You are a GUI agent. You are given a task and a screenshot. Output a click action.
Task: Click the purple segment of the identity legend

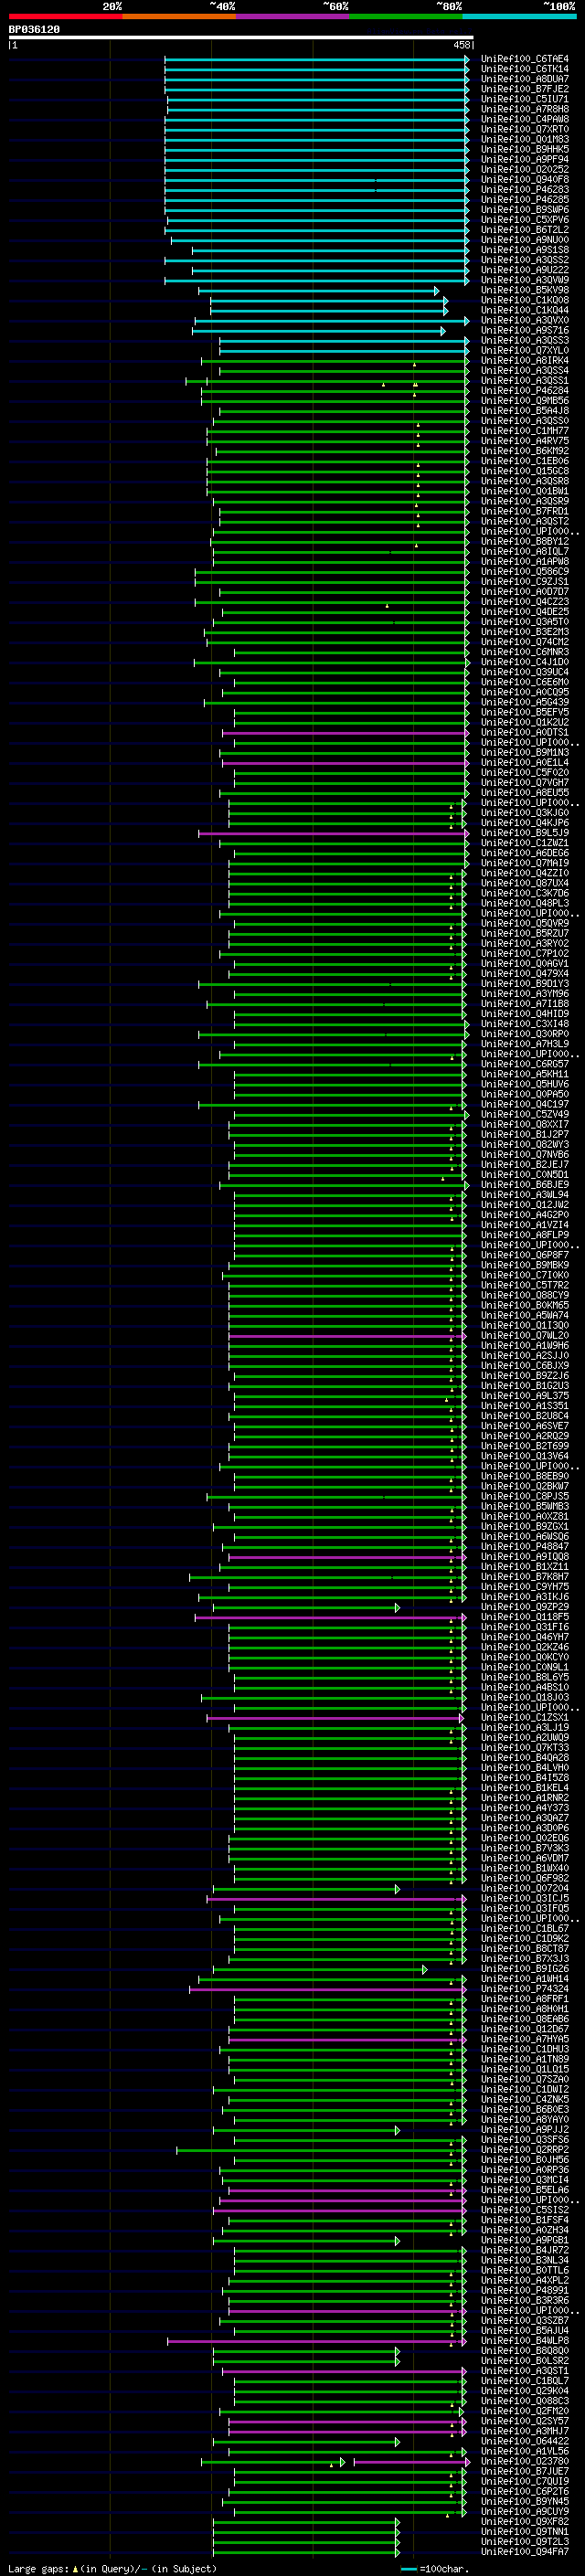(x=293, y=16)
